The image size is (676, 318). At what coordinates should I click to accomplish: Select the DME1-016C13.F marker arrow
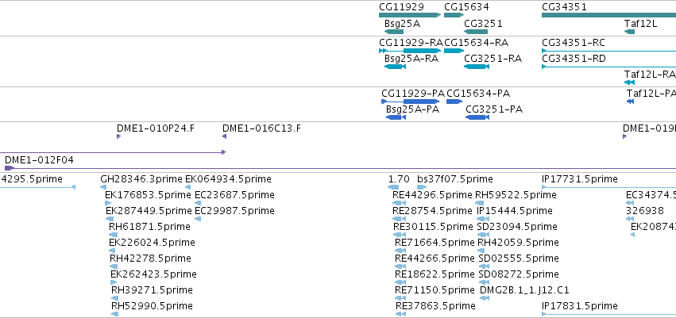[224, 136]
